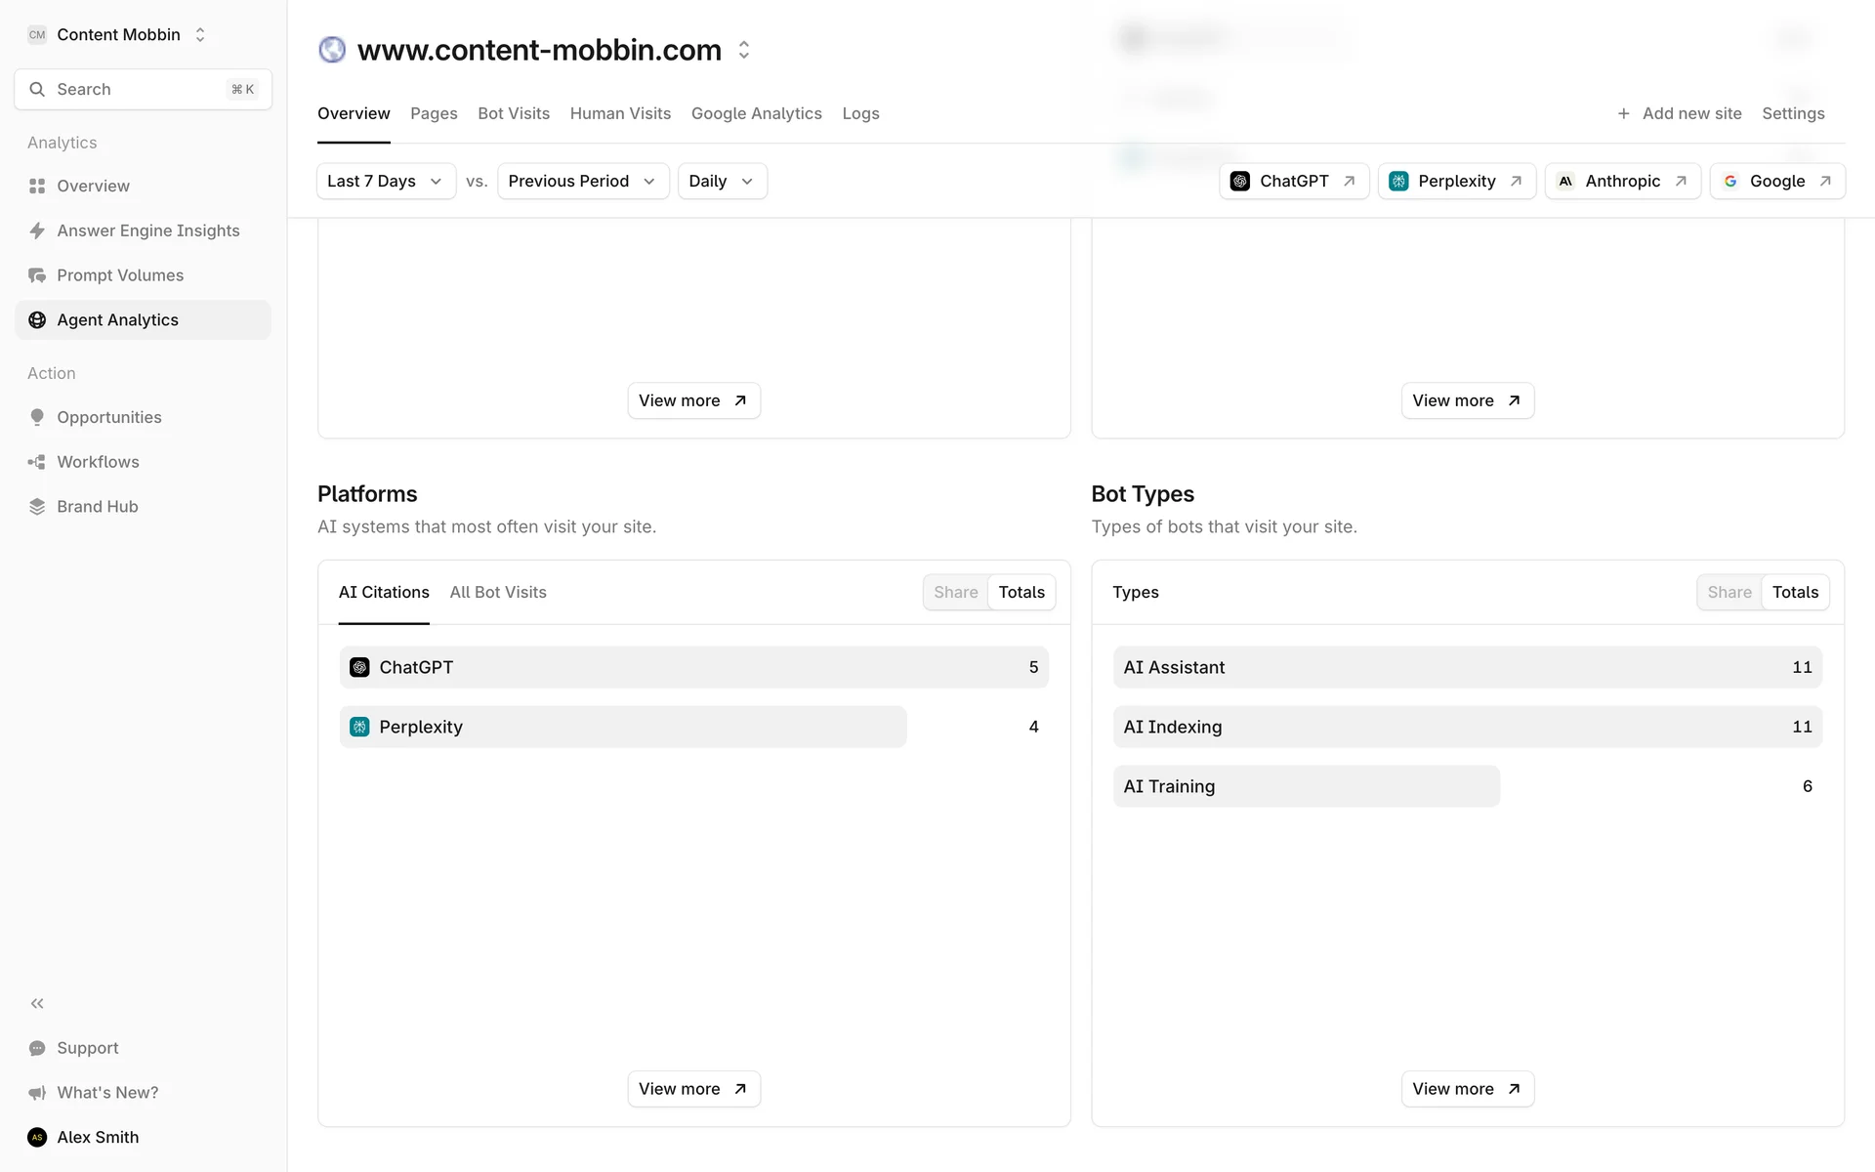Click the Workflows sidebar icon
This screenshot has width=1875, height=1172.
point(37,462)
